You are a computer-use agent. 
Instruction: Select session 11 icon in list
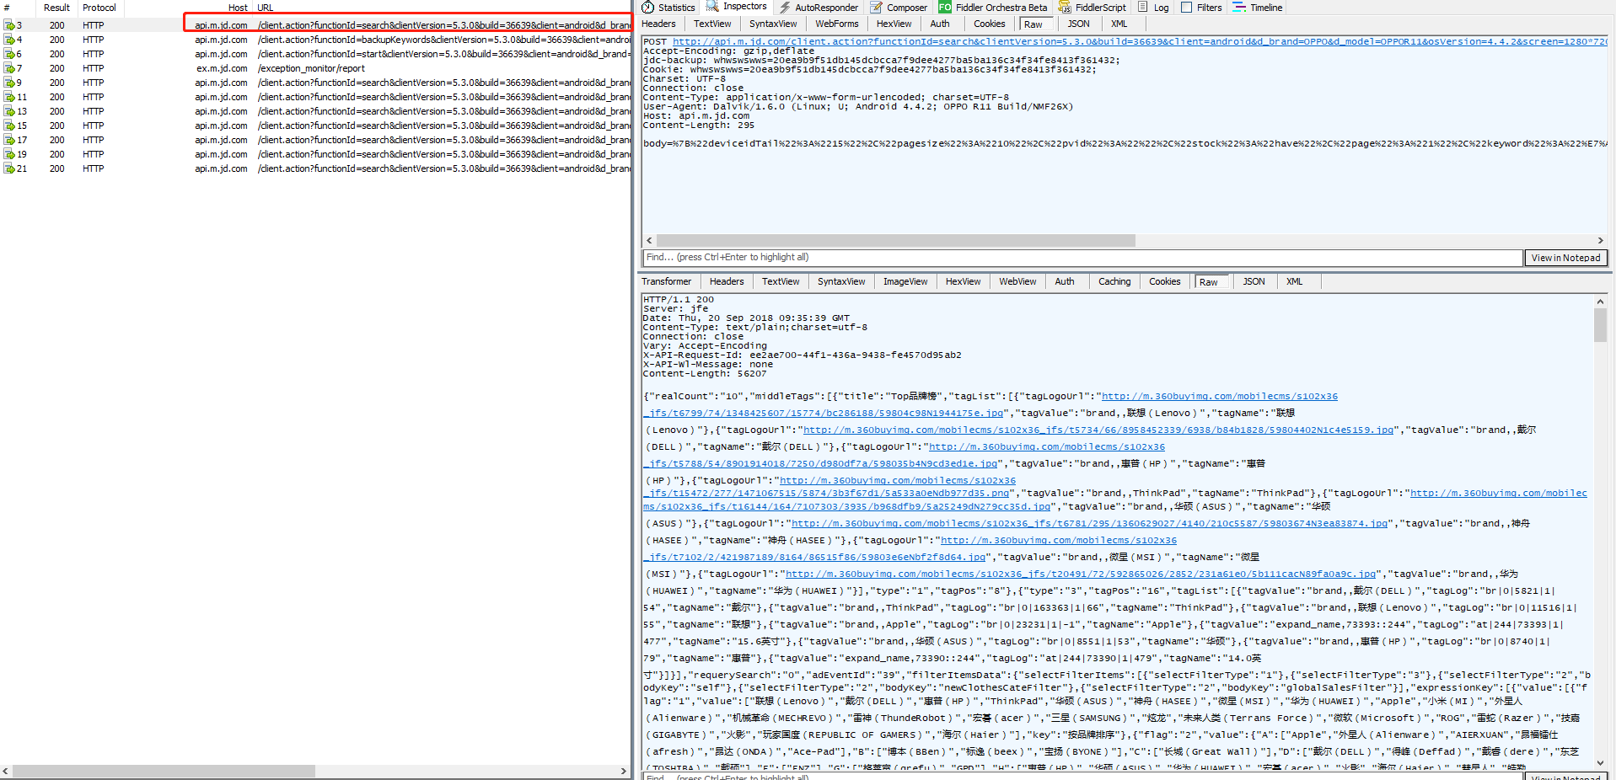pyautogui.click(x=9, y=97)
